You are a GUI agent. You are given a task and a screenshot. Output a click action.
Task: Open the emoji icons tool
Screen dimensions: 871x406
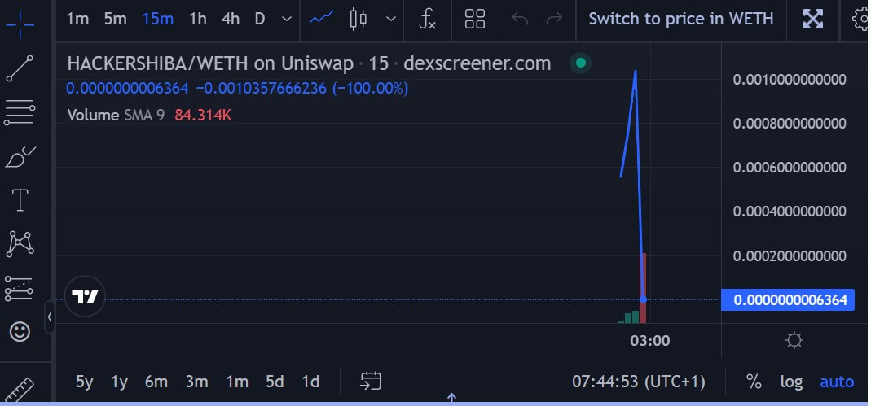point(20,332)
